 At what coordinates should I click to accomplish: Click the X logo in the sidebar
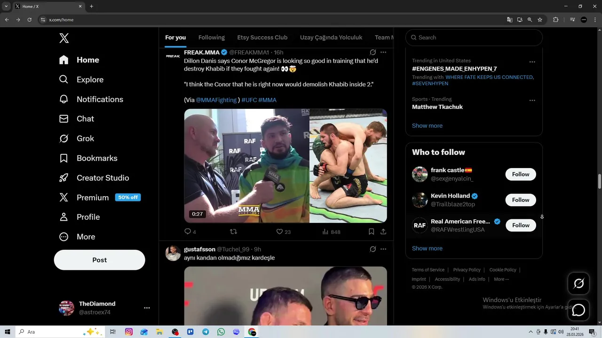(x=64, y=38)
